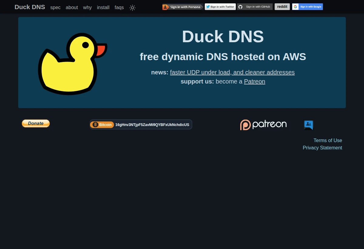Sign in with Twitter
This screenshot has width=364, height=249.
pos(220,7)
